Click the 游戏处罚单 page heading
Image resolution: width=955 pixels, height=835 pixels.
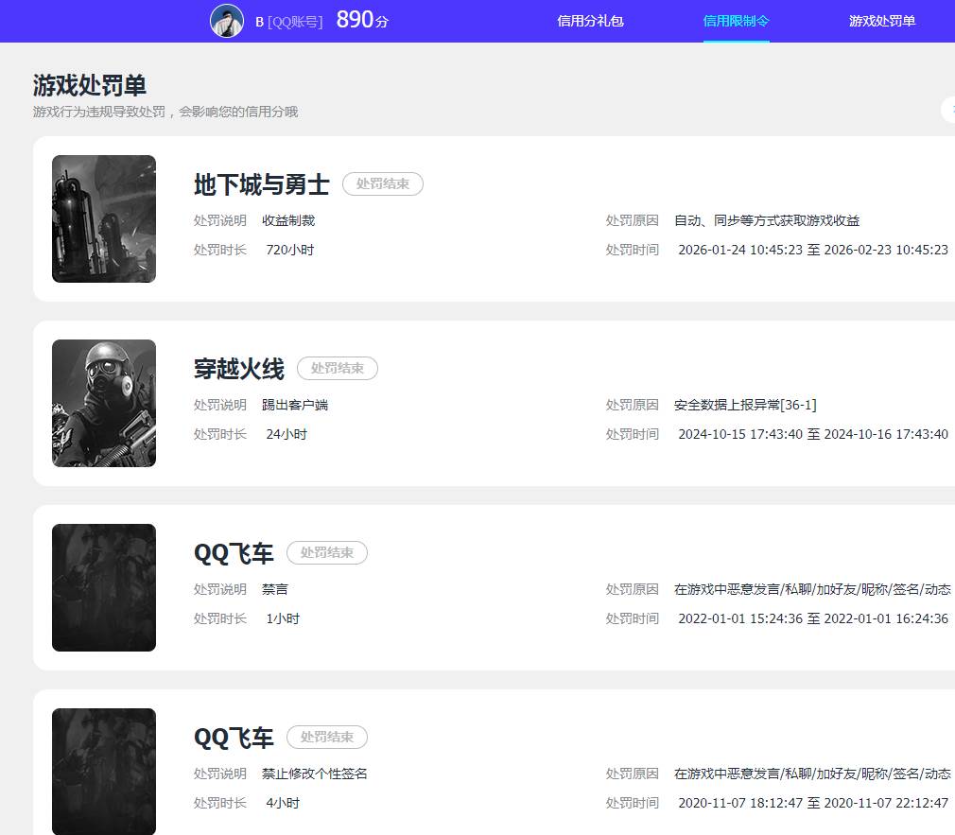pyautogui.click(x=90, y=85)
